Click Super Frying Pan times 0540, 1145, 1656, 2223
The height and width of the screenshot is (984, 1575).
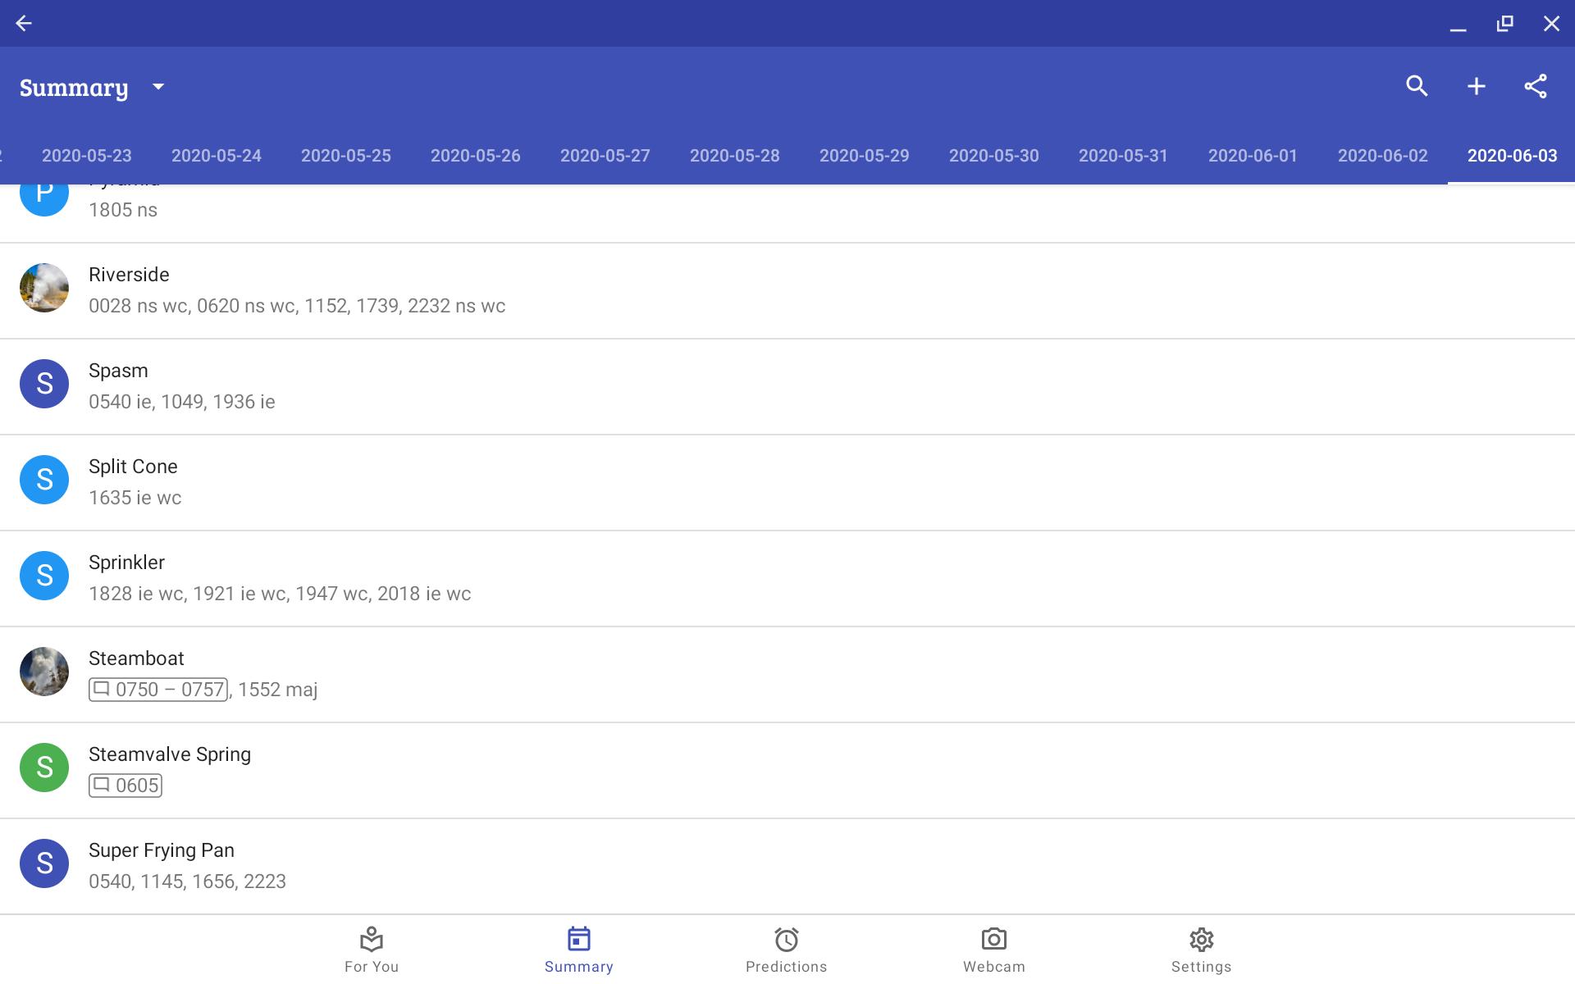[x=187, y=881]
